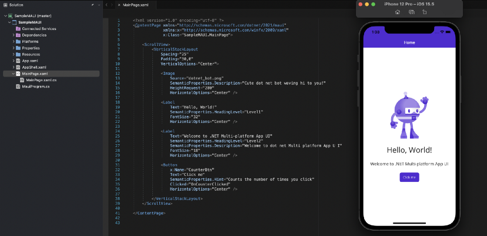Place cursor on x:Class="SampleMAUI.MainPage" line
Image resolution: width=487 pixels, height=236 pixels.
point(198,35)
